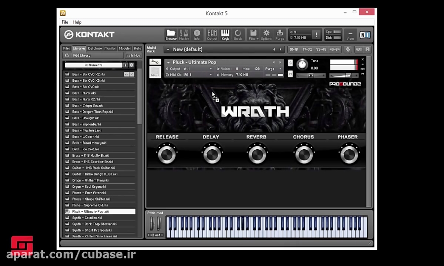Toggle the rack header minimize-all icon
444x266 pixels.
367,49
